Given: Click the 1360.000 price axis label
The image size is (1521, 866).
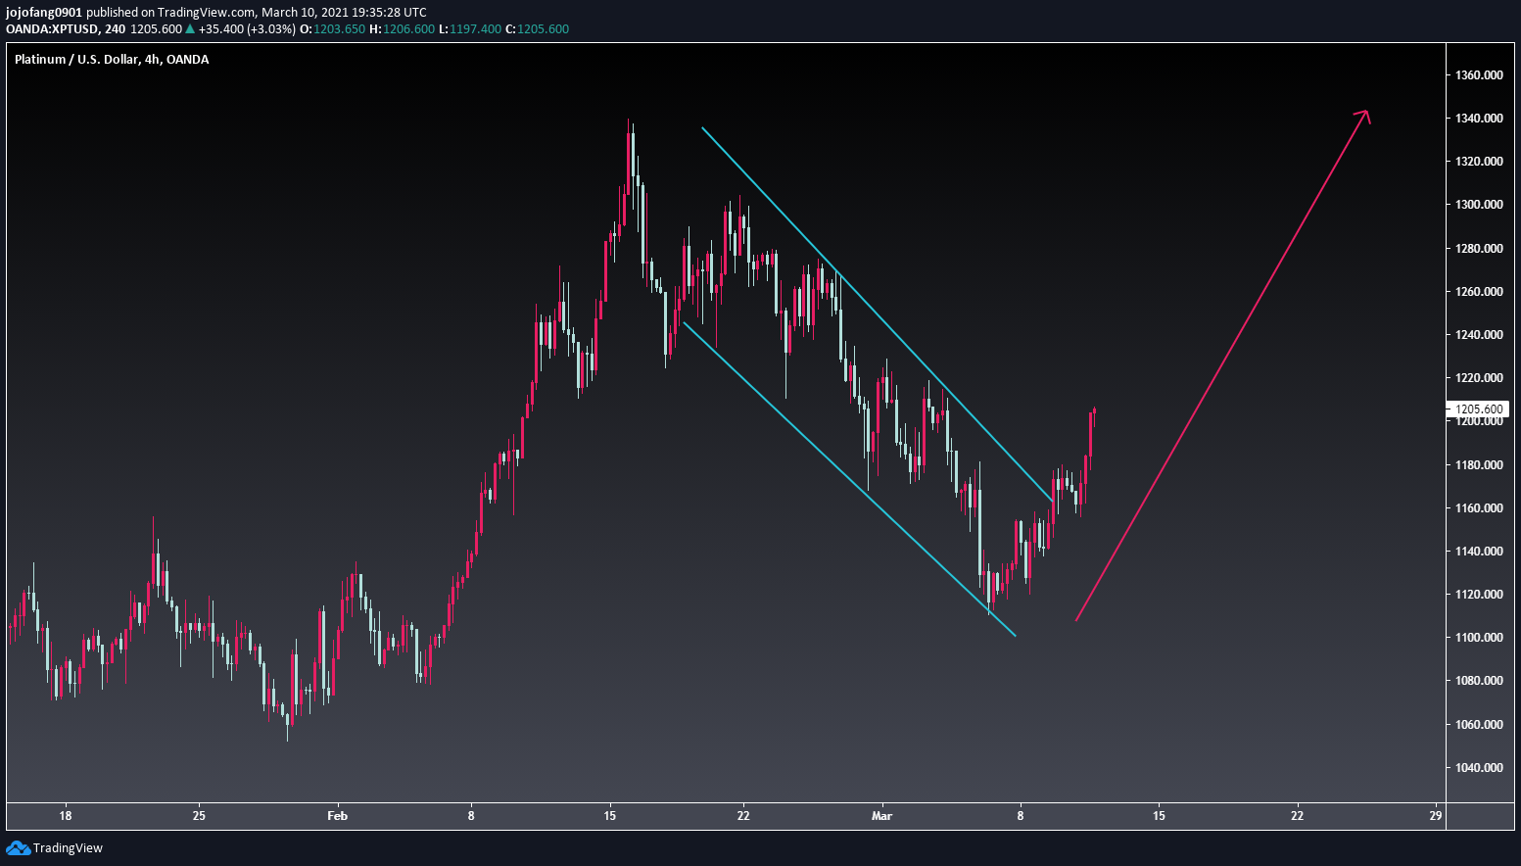Looking at the screenshot, I should pyautogui.click(x=1479, y=75).
